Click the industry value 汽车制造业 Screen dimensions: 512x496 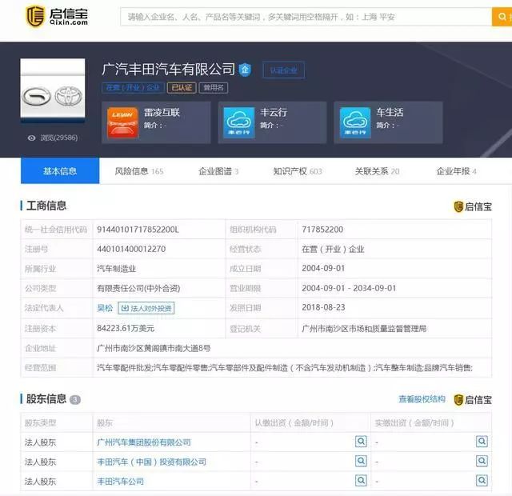click(x=117, y=269)
